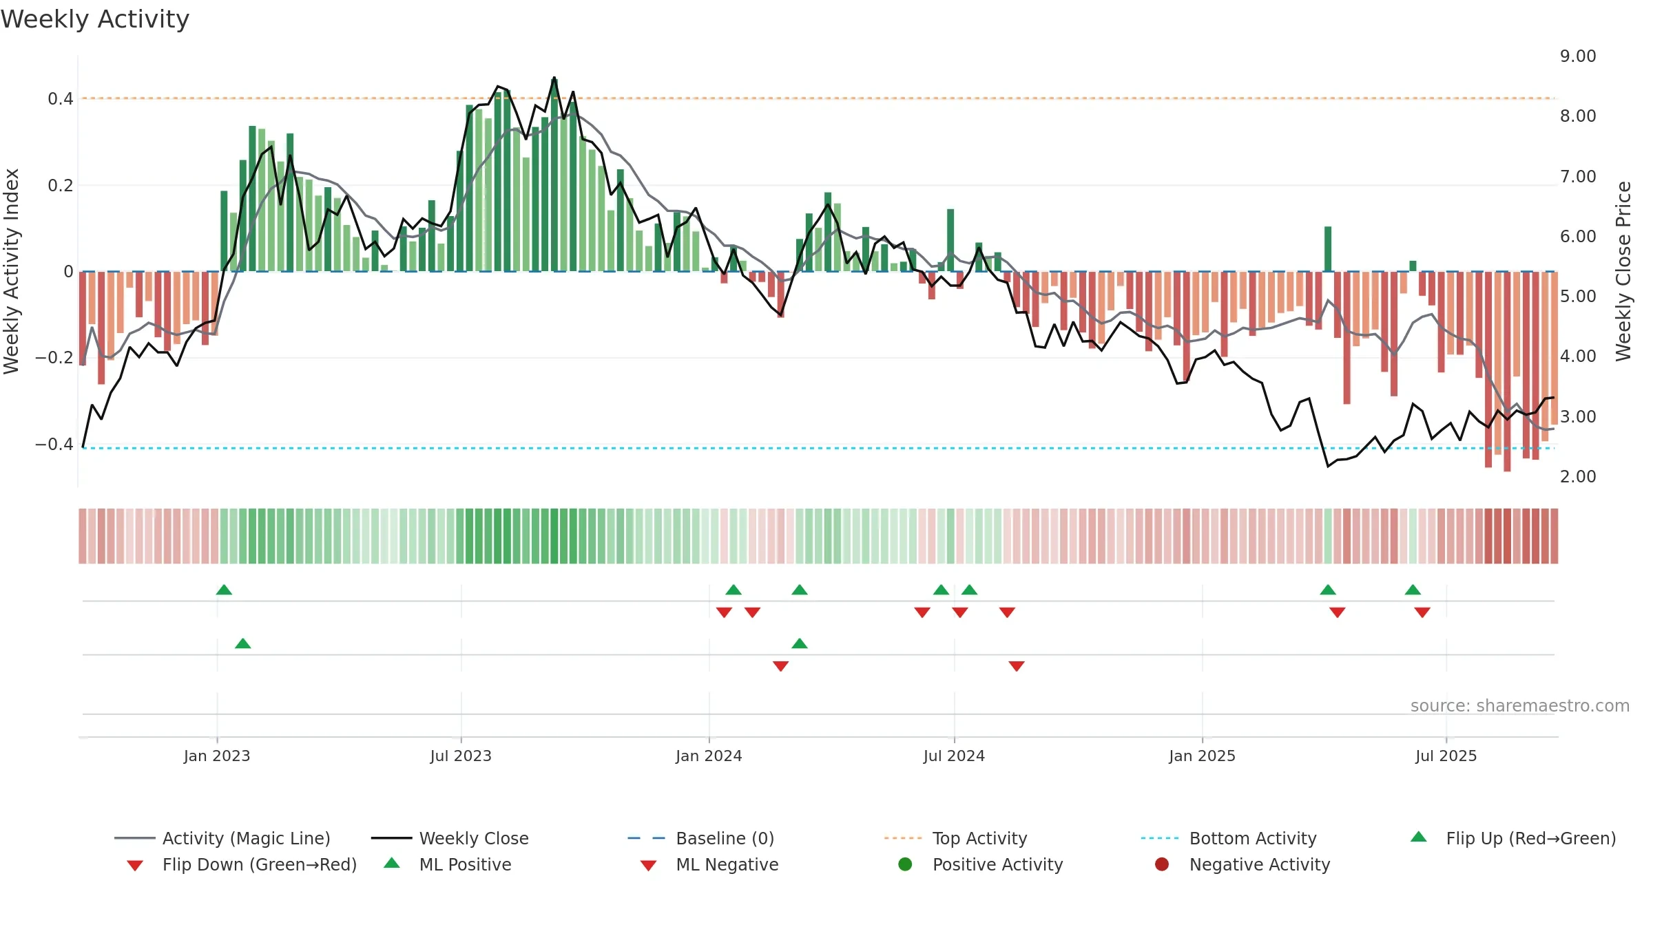1653x929 pixels.
Task: Click the 2.00 price tick label
Action: [x=1578, y=476]
